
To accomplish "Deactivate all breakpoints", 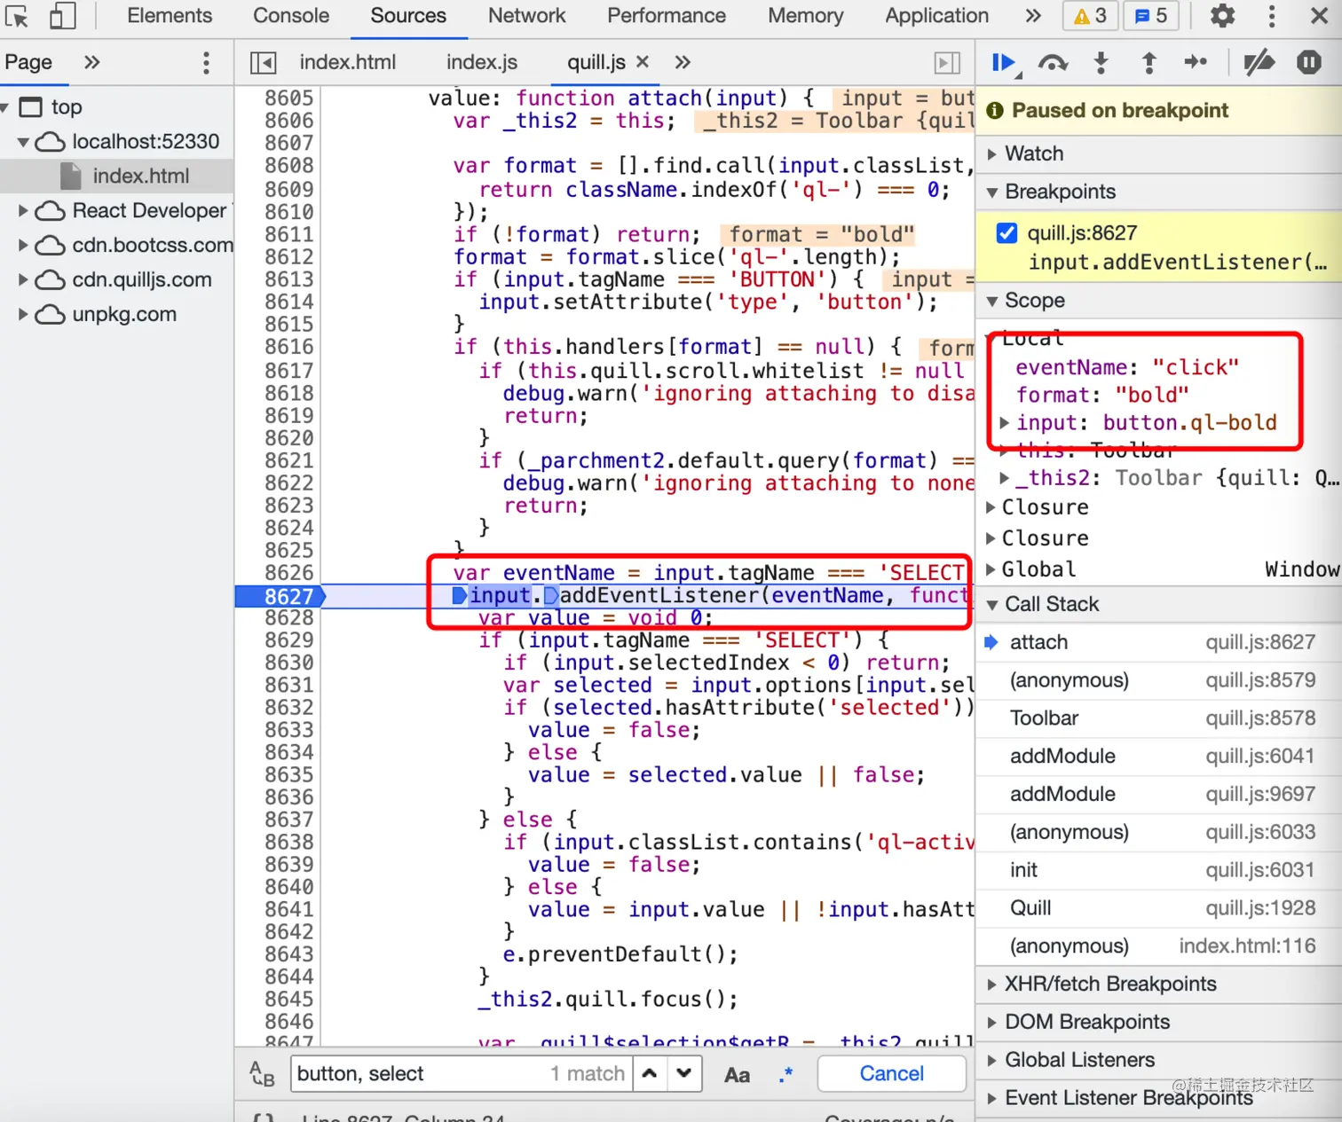I will pos(1259,63).
